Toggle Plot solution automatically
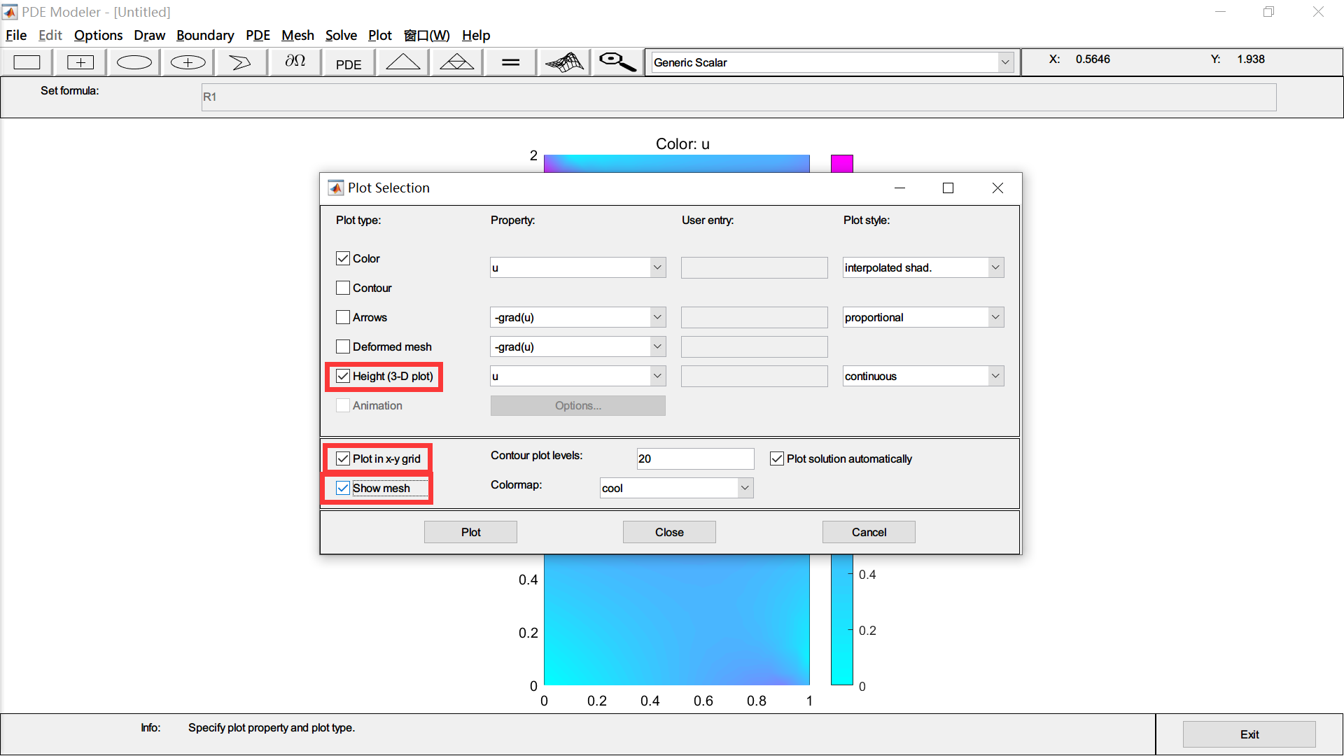Image resolution: width=1344 pixels, height=756 pixels. (x=777, y=458)
